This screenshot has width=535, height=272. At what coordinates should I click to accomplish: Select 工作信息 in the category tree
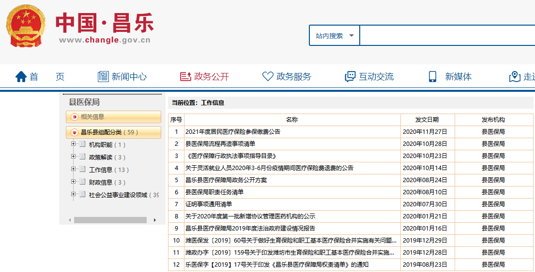pyautogui.click(x=101, y=170)
